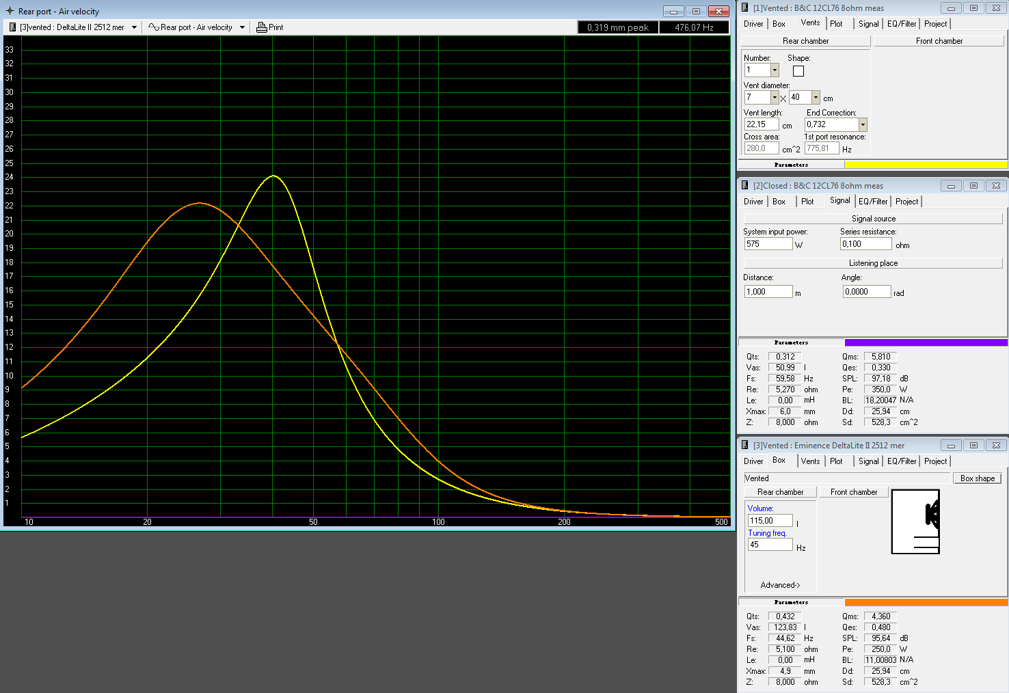
Task: Click the vented box diagram image
Action: (x=915, y=521)
